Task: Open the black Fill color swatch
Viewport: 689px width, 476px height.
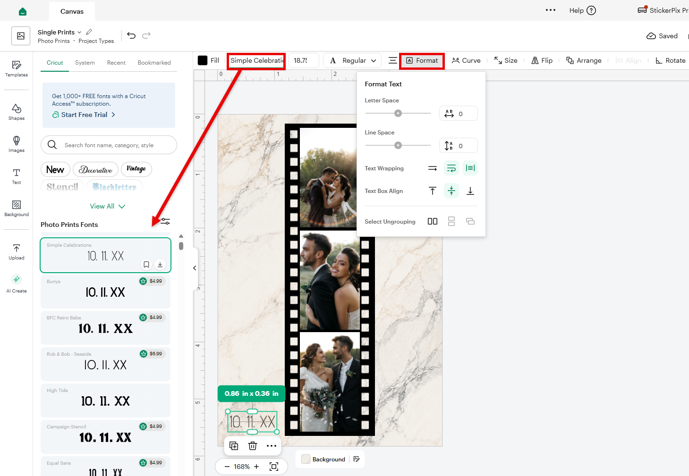Action: click(203, 60)
